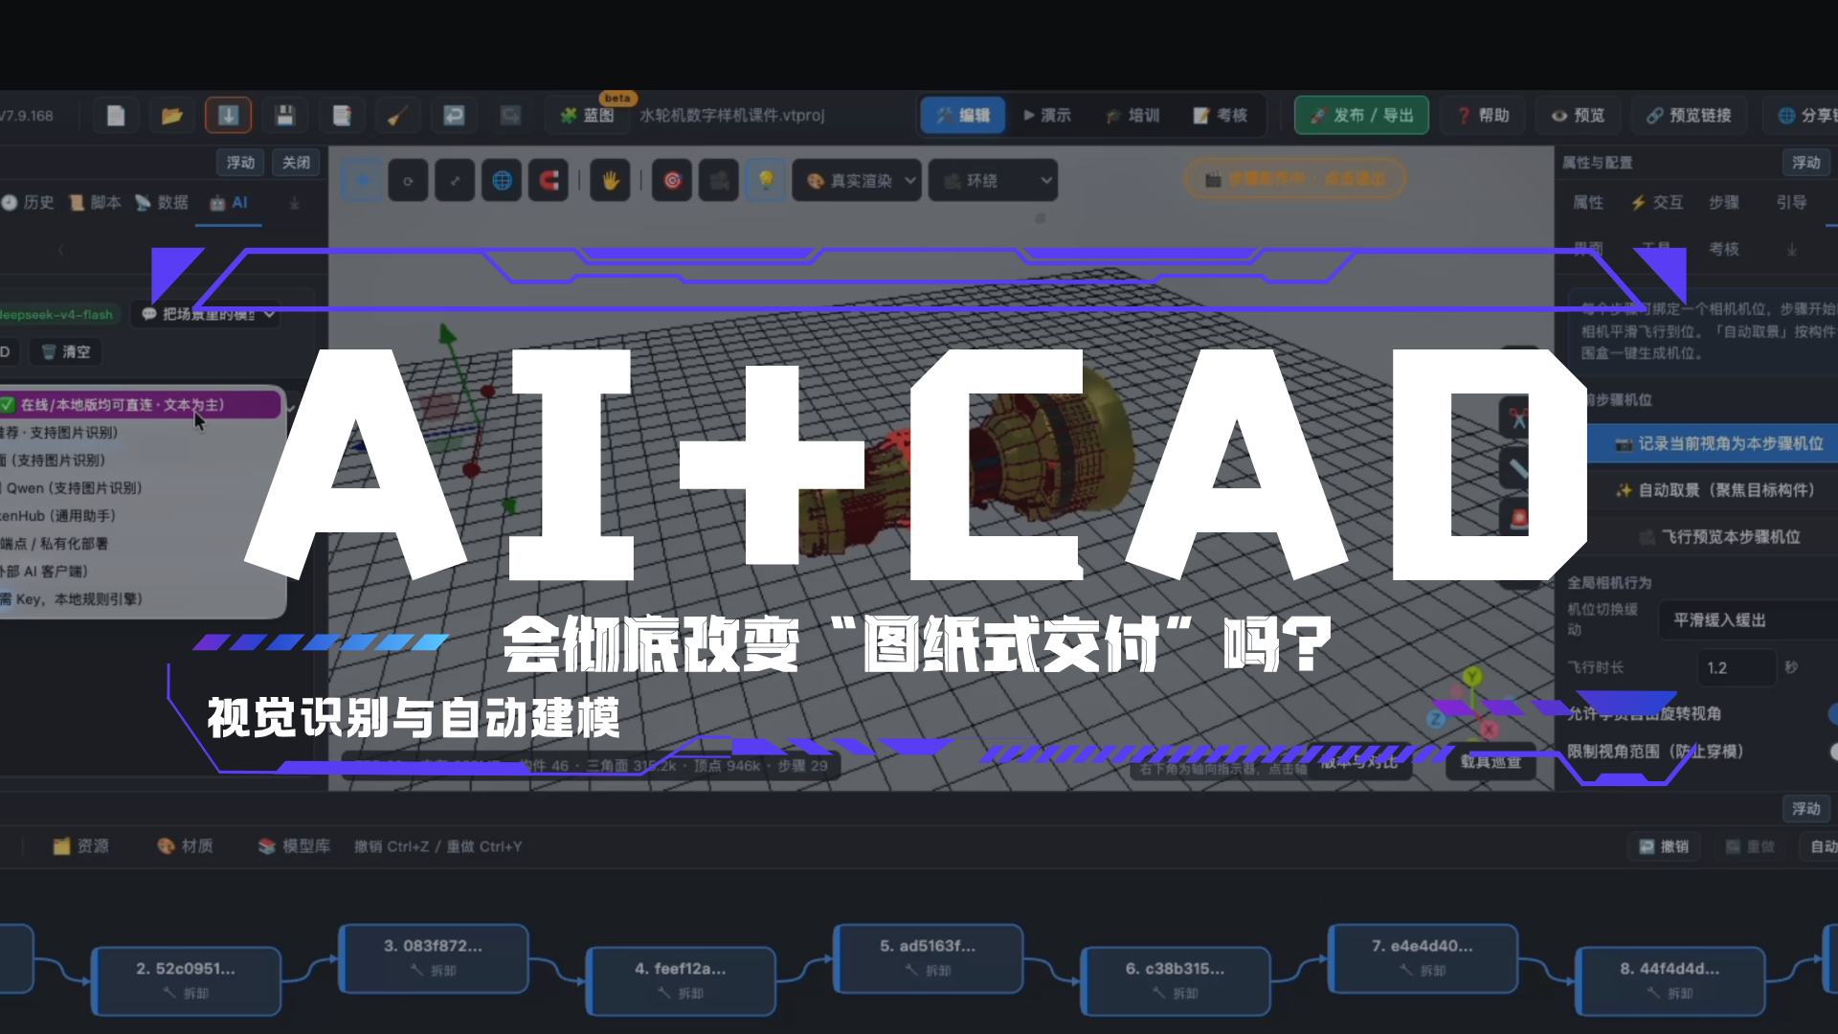Open the 步骤 steps tab
This screenshot has width=1838, height=1034.
[x=1724, y=203]
